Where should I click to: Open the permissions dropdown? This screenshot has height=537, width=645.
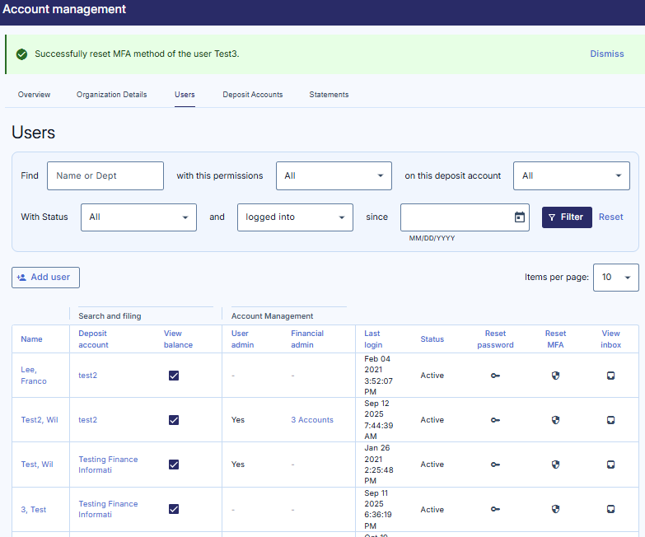click(x=334, y=175)
